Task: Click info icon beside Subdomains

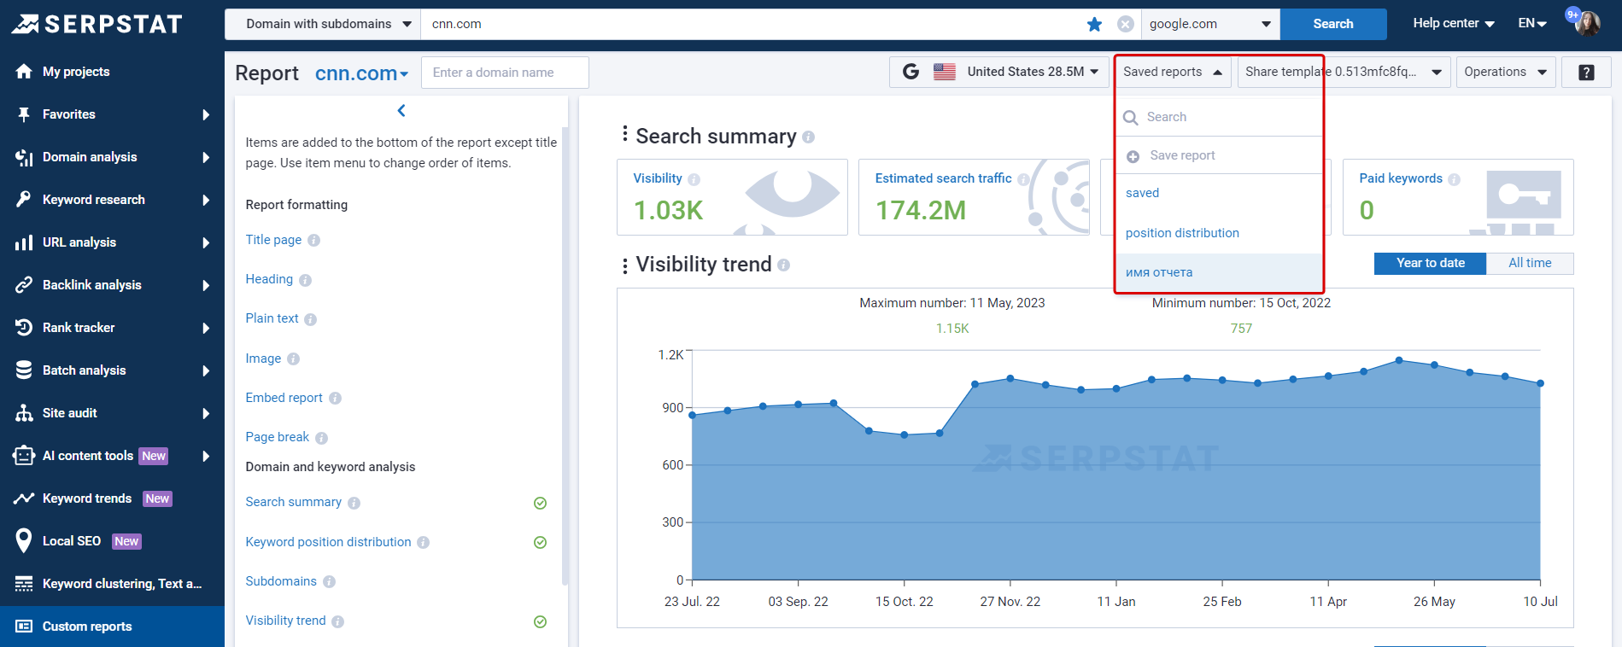Action: 329,582
